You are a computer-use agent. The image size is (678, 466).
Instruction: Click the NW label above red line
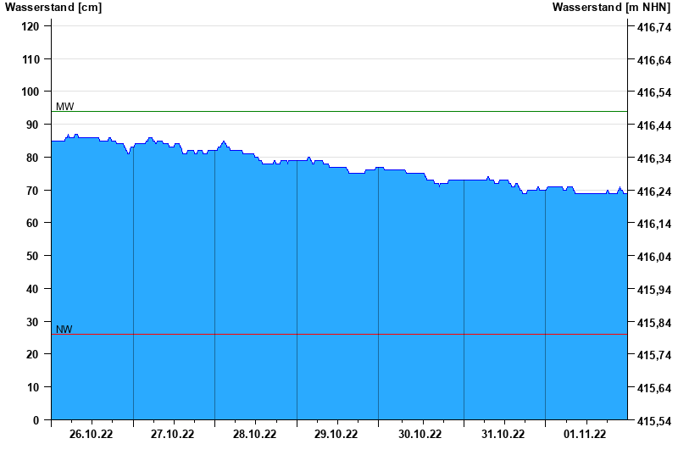tap(64, 329)
